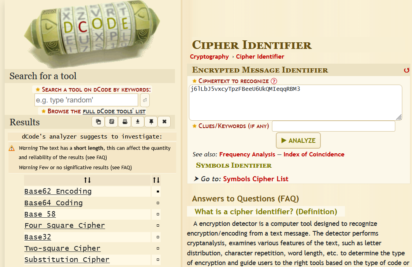Open Cipher Identifier breadcrumb link
This screenshot has width=412, height=267.
click(x=260, y=57)
